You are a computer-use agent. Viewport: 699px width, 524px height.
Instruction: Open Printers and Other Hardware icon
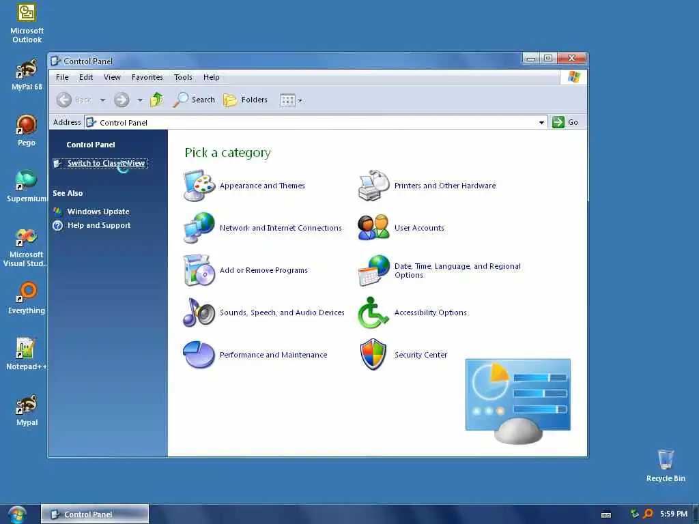(x=373, y=186)
